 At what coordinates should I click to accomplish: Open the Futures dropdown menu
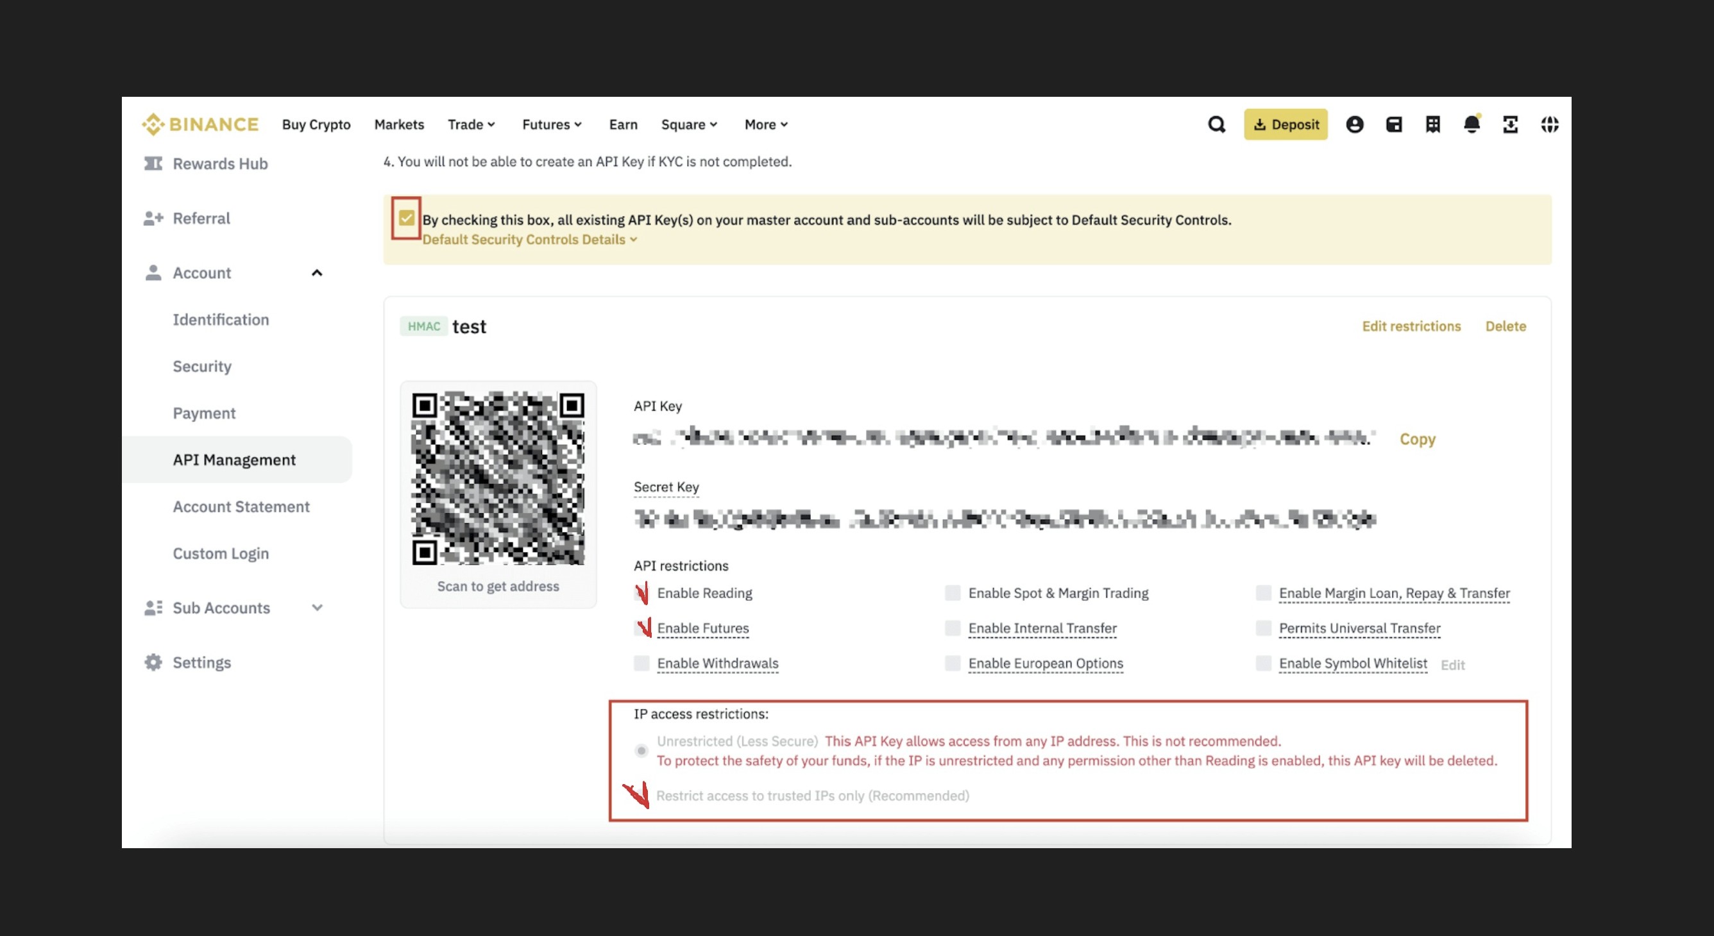click(552, 124)
